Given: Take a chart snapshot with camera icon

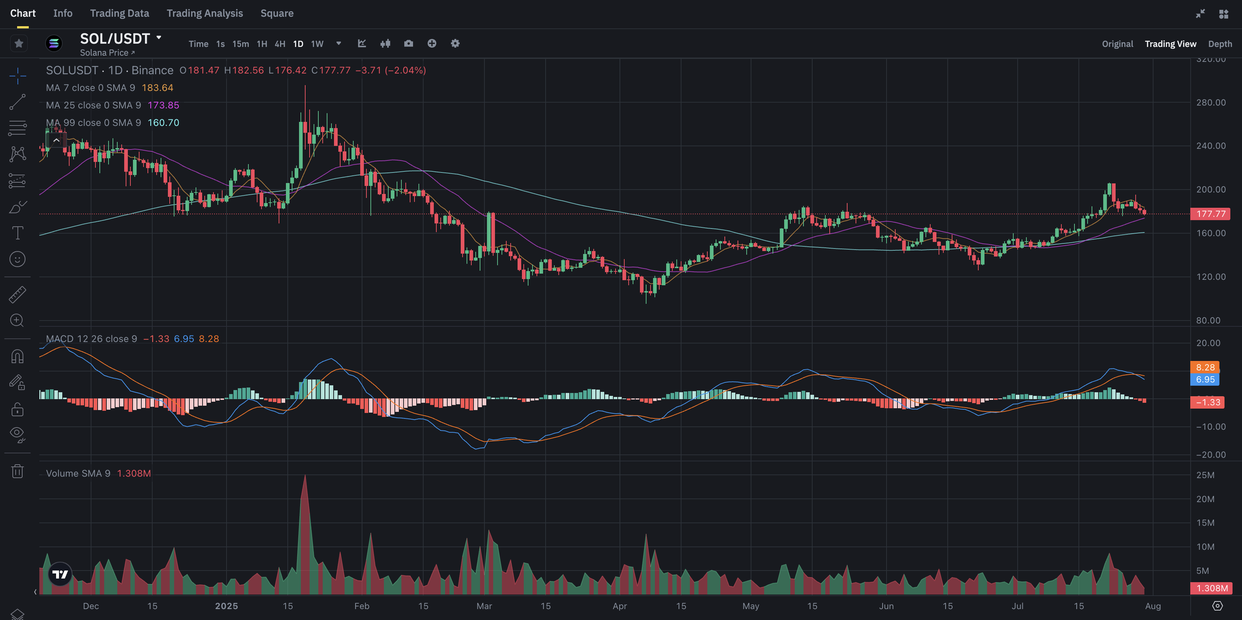Looking at the screenshot, I should point(408,44).
